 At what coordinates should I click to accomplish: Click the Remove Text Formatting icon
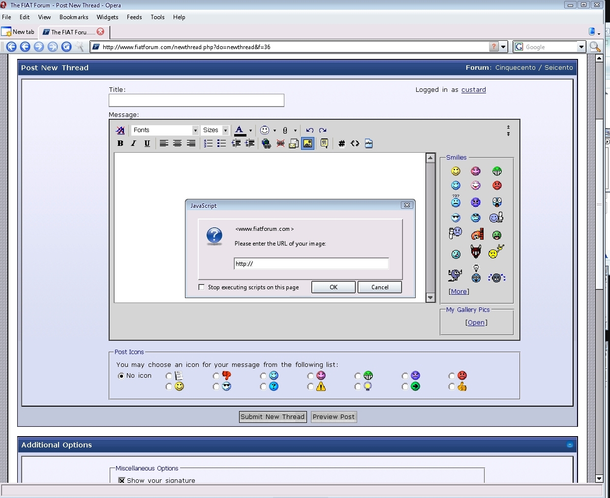pos(120,130)
